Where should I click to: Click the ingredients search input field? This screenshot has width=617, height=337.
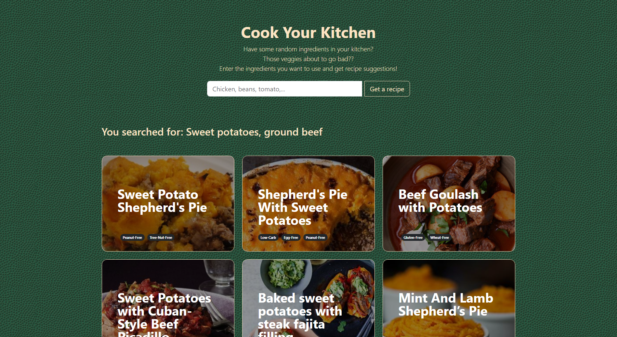tap(284, 89)
